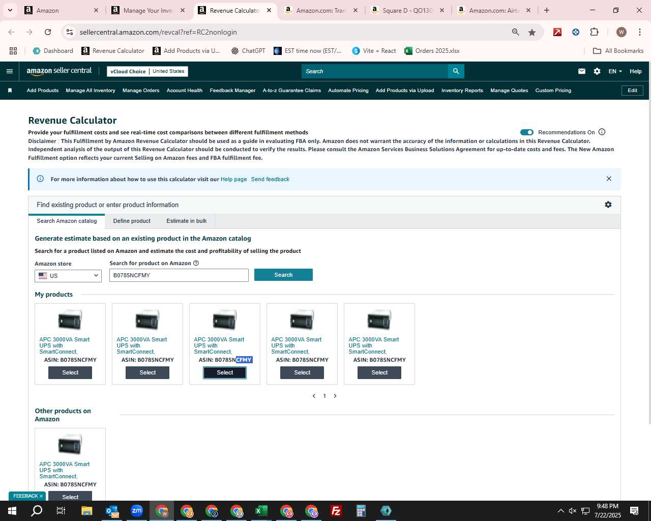Click vCloud Choice account switcher
Screen dimensions: 651x521
tap(147, 71)
